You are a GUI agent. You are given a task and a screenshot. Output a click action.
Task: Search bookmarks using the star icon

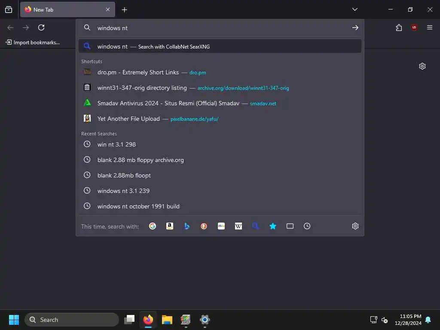click(273, 226)
